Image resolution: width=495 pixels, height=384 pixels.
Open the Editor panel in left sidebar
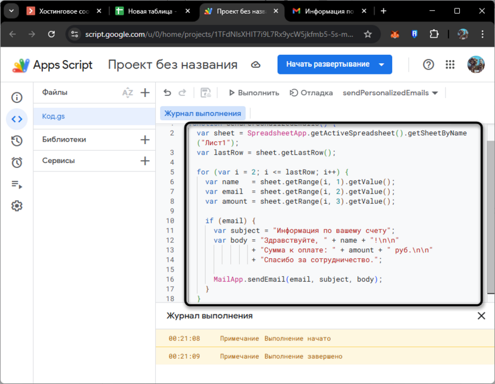coord(17,119)
